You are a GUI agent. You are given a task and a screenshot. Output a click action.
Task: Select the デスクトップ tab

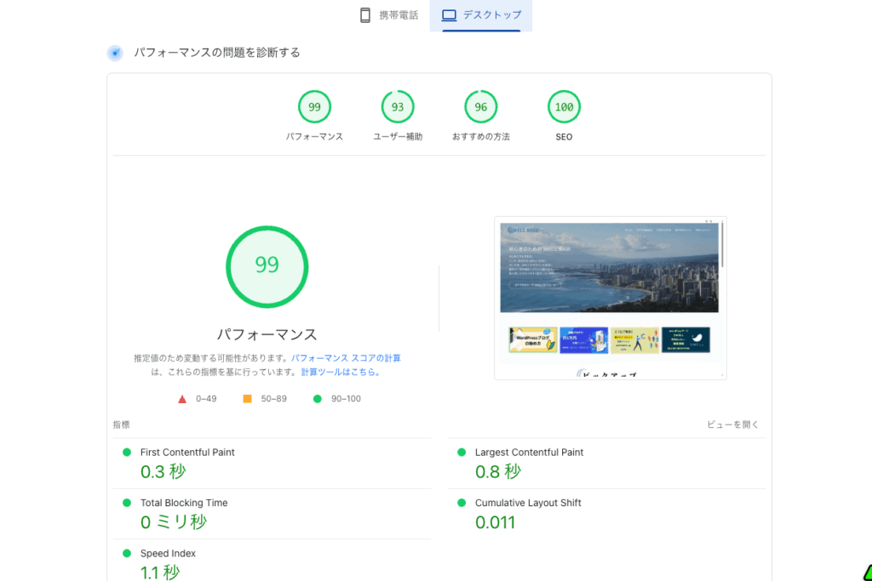[x=481, y=14]
